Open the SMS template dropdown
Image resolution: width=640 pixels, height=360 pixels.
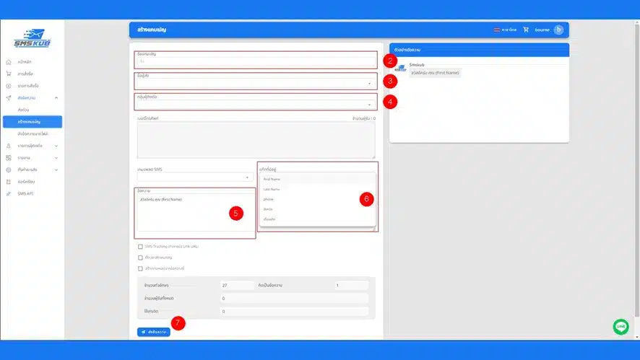193,177
